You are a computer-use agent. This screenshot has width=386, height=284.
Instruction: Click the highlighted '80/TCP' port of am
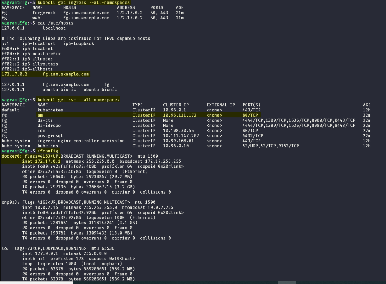(250, 115)
